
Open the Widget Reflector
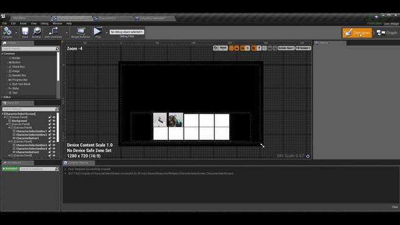point(81,32)
